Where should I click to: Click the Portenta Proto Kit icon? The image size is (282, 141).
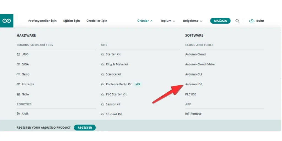[103, 84]
